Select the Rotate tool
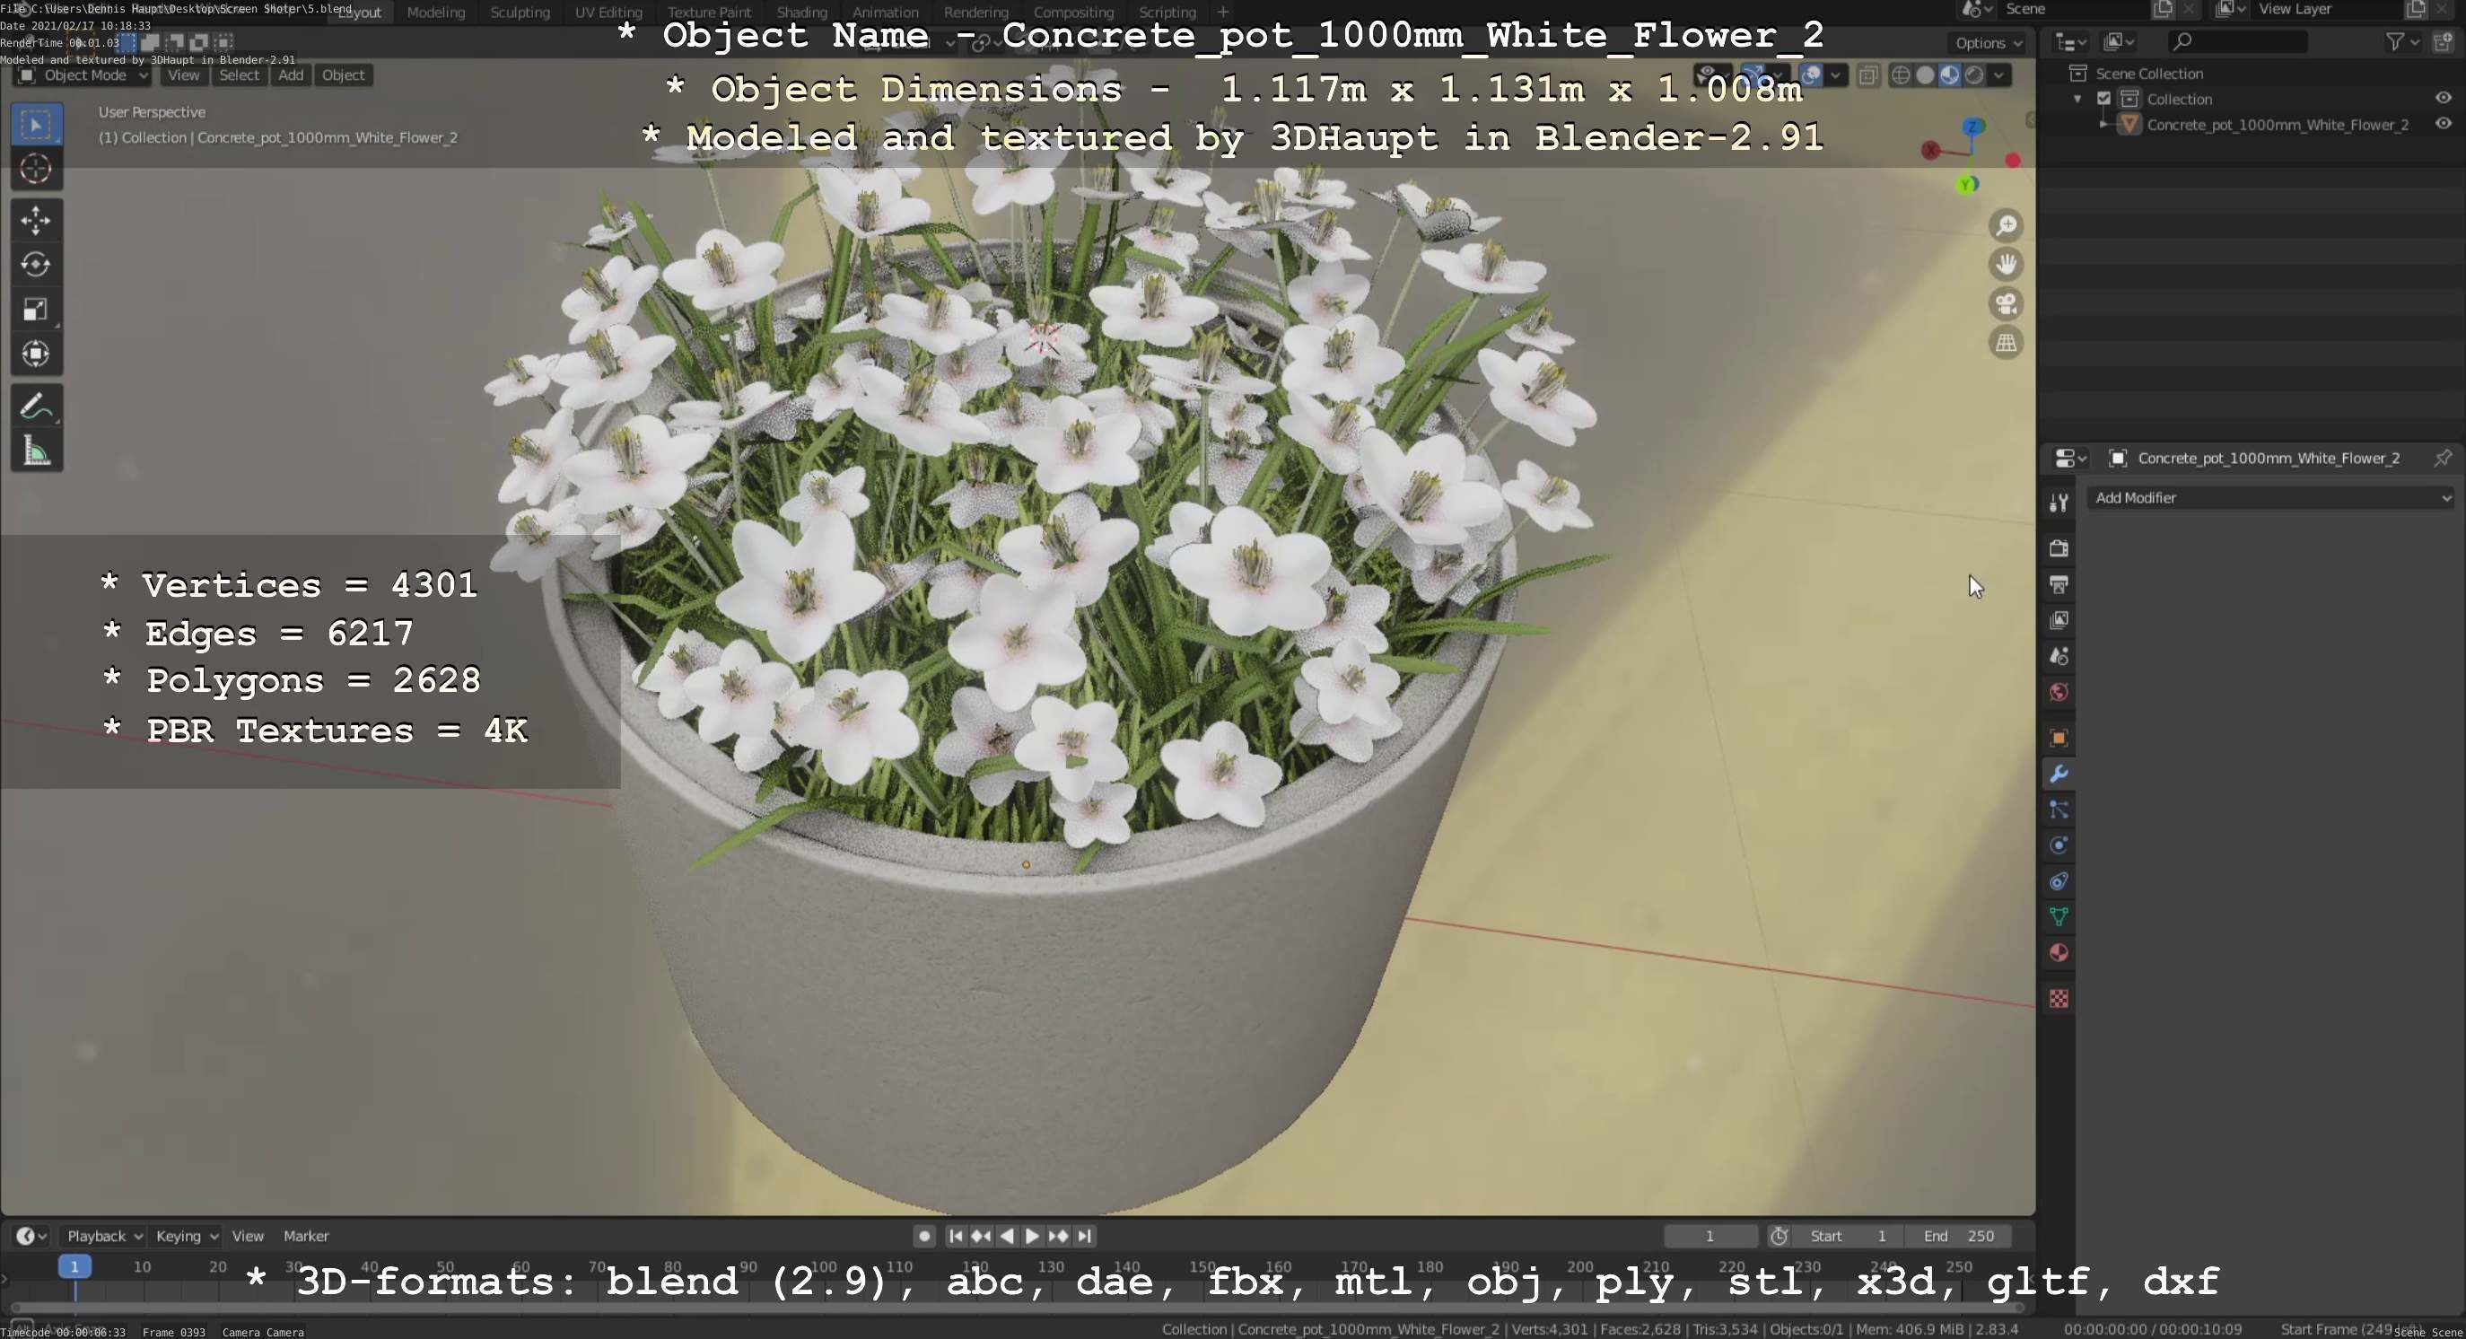 [x=37, y=264]
